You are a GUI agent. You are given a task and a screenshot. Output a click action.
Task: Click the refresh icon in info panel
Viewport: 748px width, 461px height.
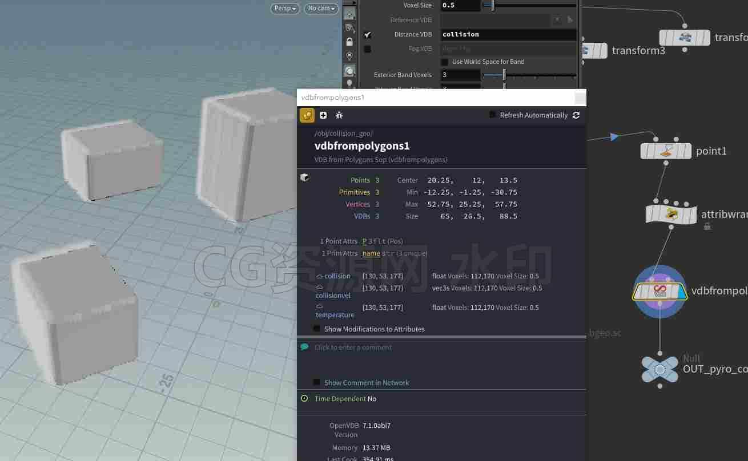[x=576, y=115]
